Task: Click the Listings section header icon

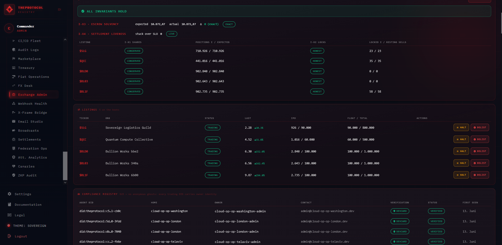Action: coord(79,110)
